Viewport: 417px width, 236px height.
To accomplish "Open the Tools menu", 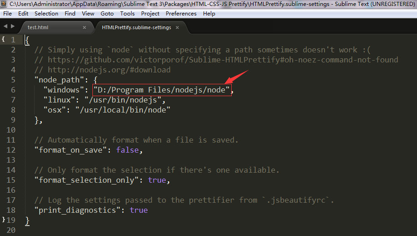I will pos(127,14).
